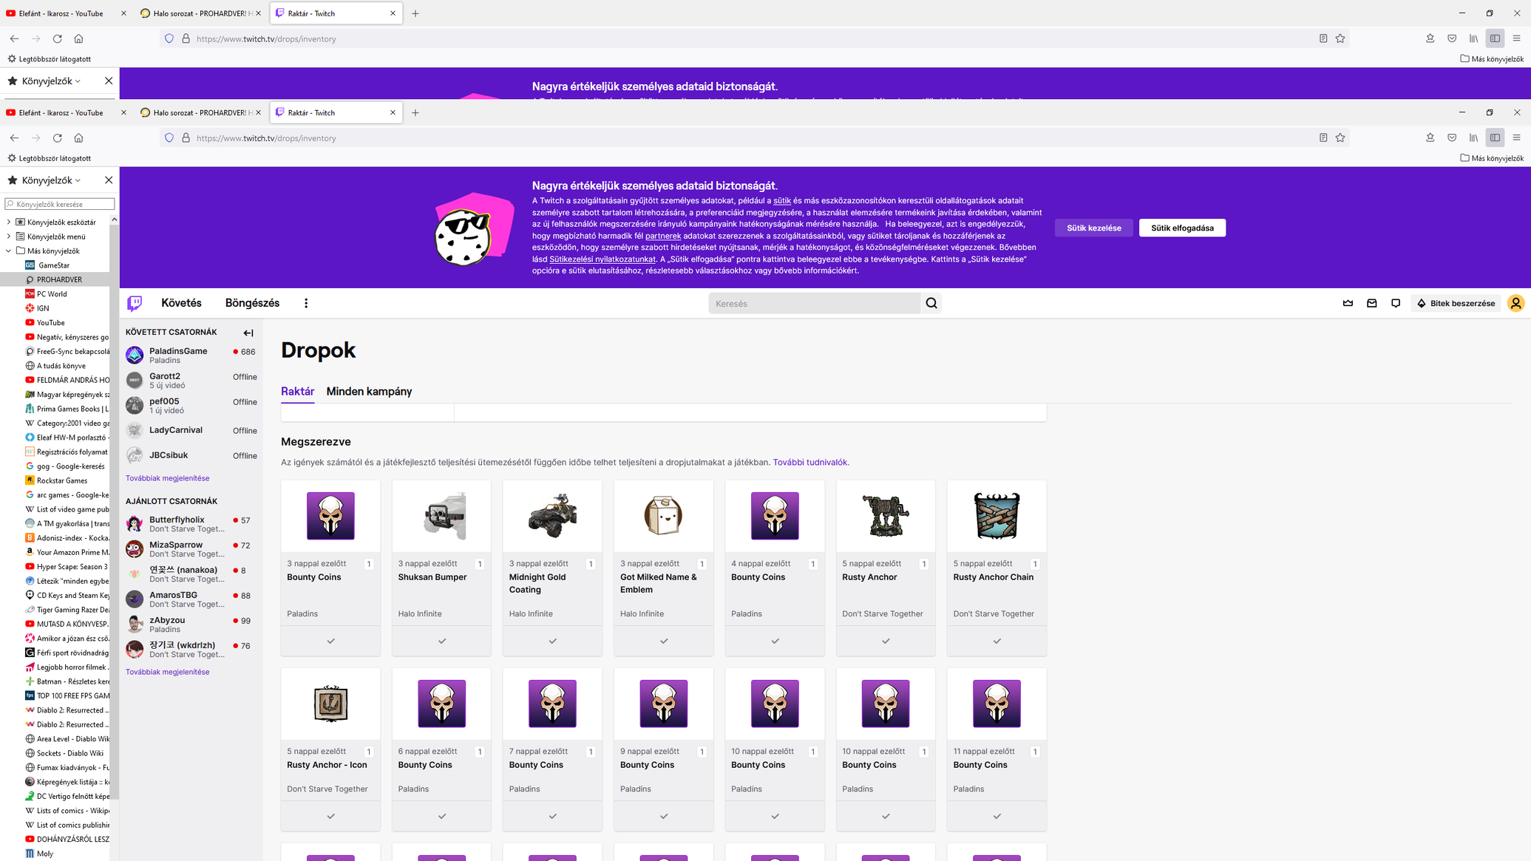Click the checkmark under Rusty Anchor Chain
Screen dimensions: 1531x861
click(x=997, y=642)
